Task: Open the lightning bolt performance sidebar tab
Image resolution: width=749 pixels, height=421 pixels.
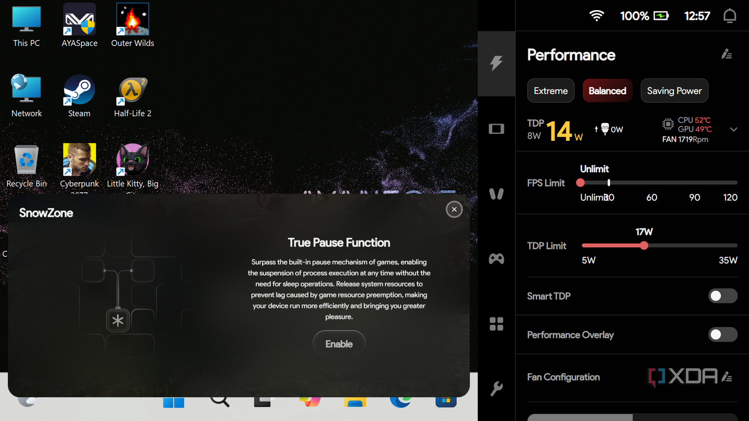Action: (496, 63)
